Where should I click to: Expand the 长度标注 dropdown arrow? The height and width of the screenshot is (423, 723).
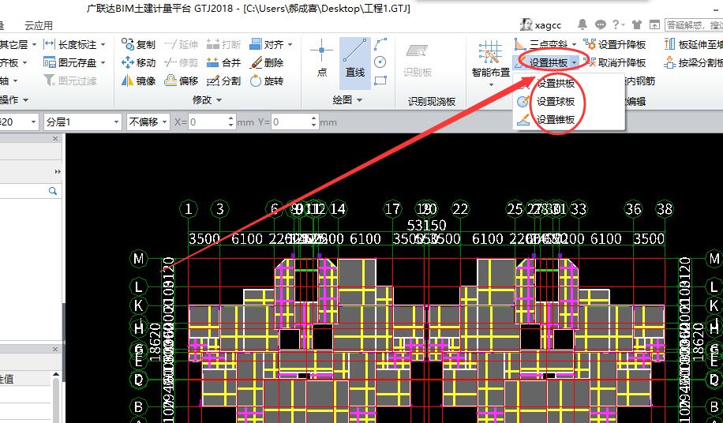[103, 45]
